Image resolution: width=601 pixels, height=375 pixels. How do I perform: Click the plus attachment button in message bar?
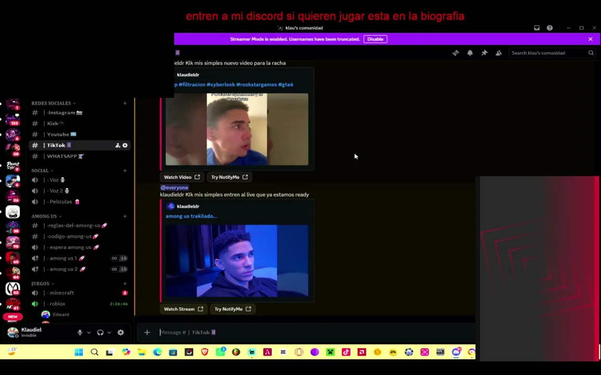pyautogui.click(x=147, y=332)
